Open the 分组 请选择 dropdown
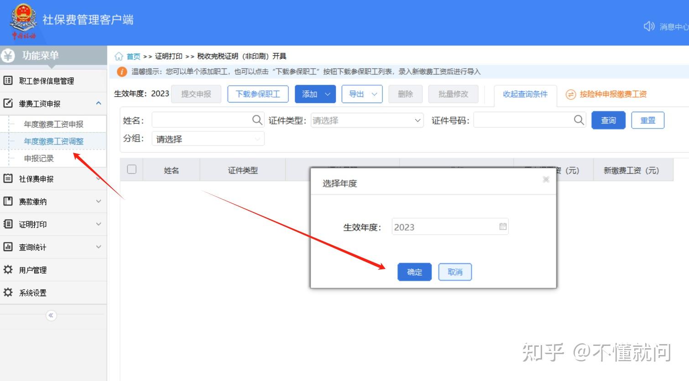Image resolution: width=689 pixels, height=381 pixels. (208, 139)
